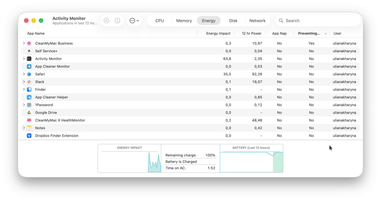Expand the CleanMyMac Business row
Screen dimensions: 381x201
[24, 43]
